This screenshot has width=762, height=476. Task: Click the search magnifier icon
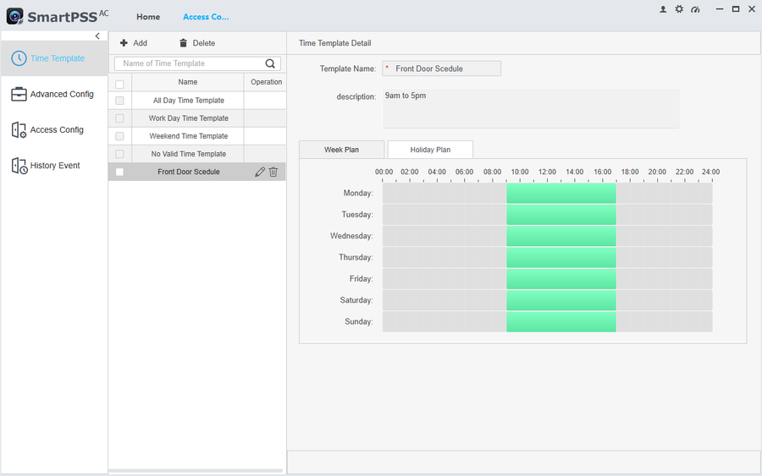coord(270,63)
